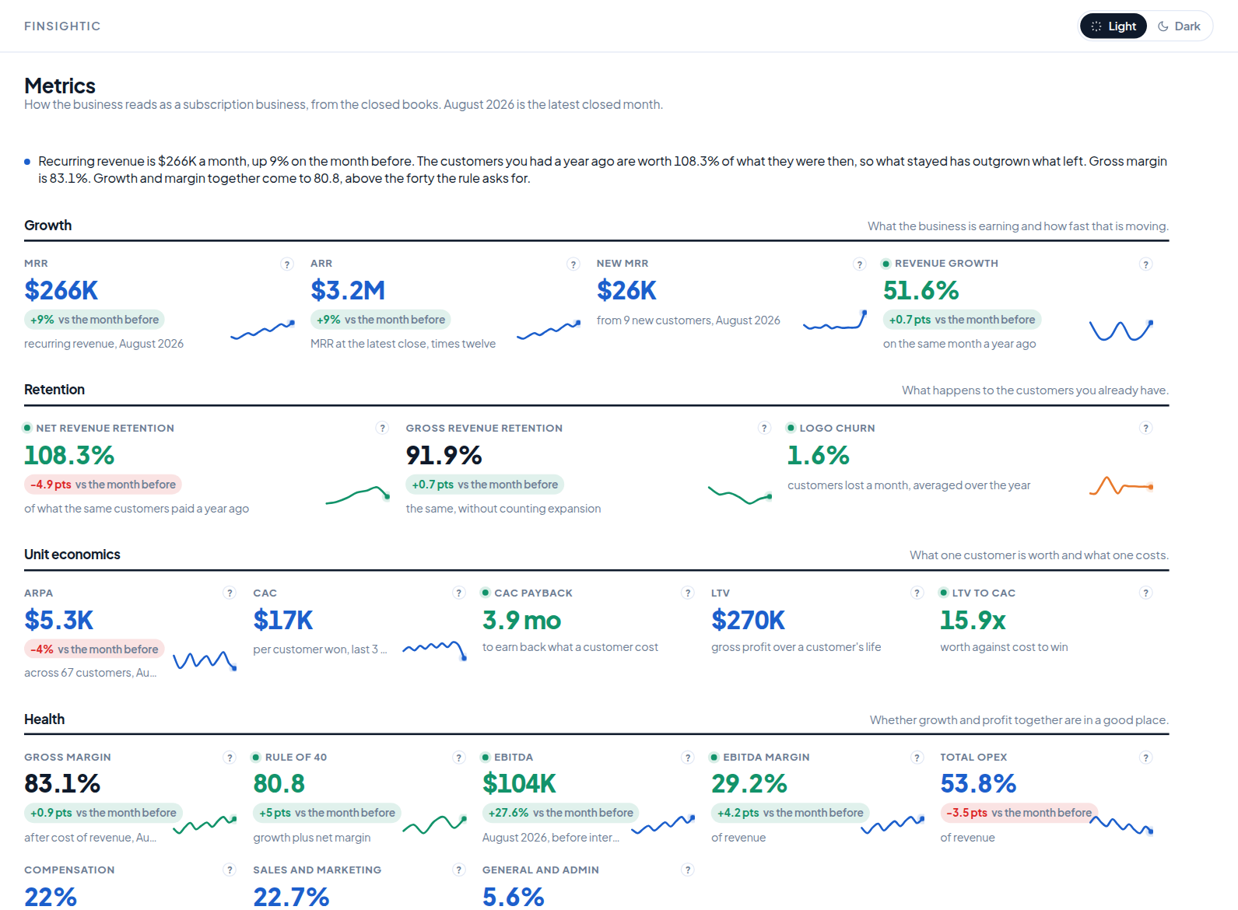The width and height of the screenshot is (1238, 910).
Task: Click the 108.3% retention value
Action: pos(69,455)
